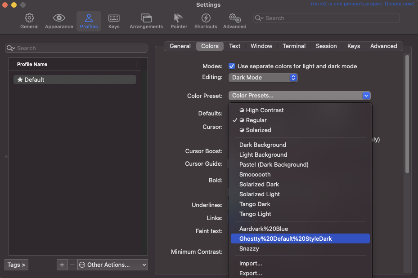
Task: Switch to the Keys profile tab
Action: coord(354,46)
